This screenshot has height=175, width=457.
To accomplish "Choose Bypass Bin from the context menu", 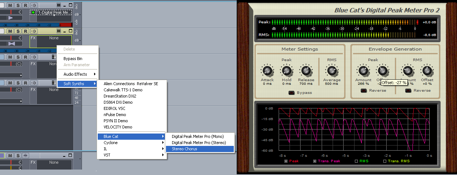I will 78,59.
